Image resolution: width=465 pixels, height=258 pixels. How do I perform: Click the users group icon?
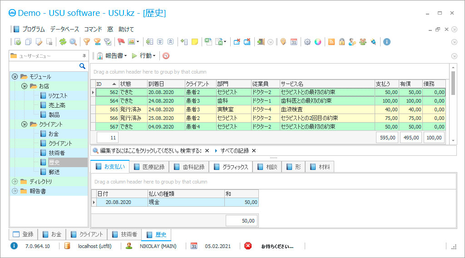click(x=363, y=42)
